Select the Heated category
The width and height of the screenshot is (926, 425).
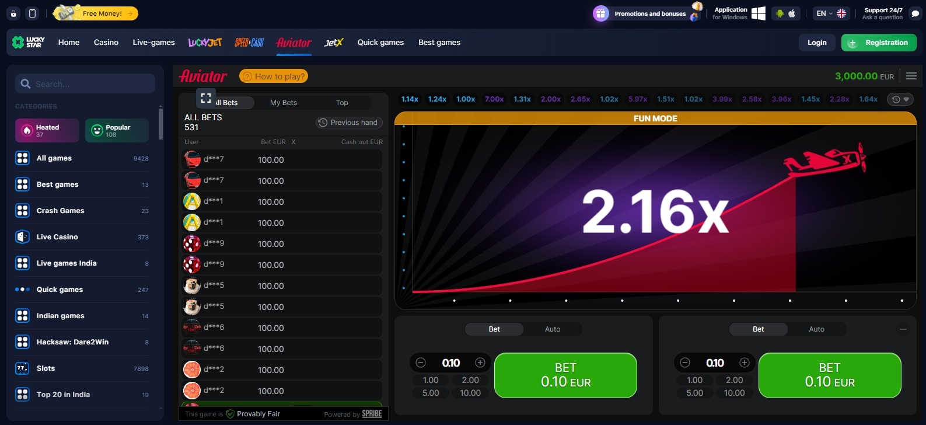point(47,130)
